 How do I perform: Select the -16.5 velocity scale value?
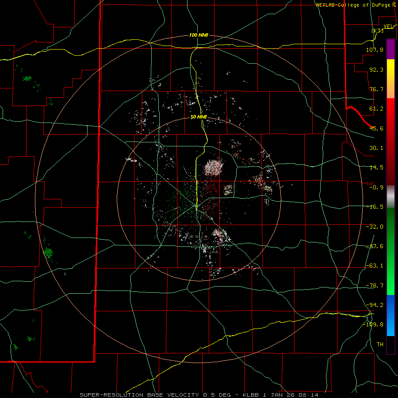point(375,207)
